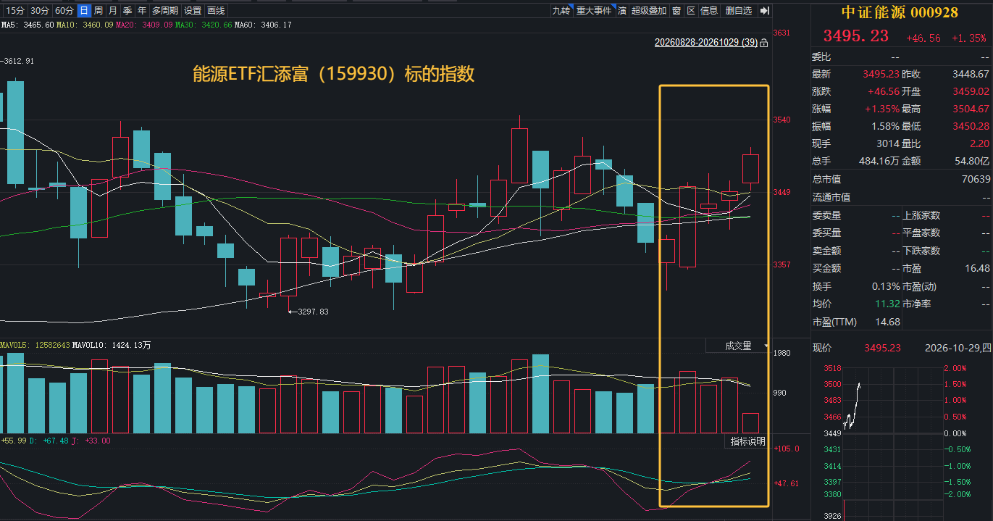Click the latest price 3495.23 headline
The width and height of the screenshot is (993, 521).
point(855,36)
